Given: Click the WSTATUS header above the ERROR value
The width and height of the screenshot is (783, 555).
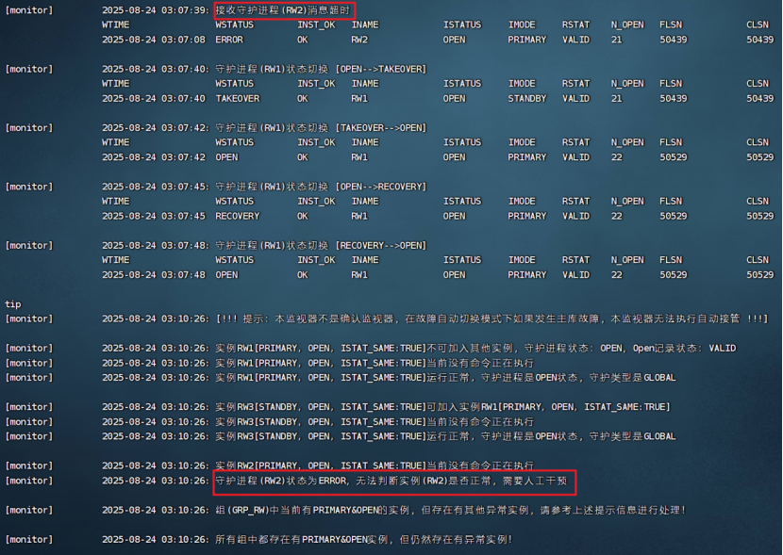Looking at the screenshot, I should tap(234, 24).
